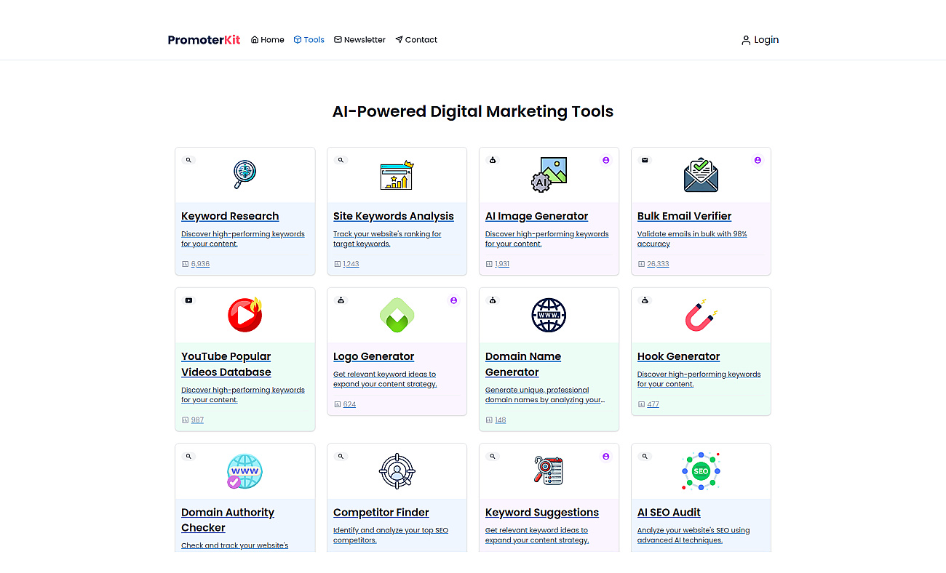
Task: Click usage count 1,243 on Site Keywords Analysis
Action: tap(351, 264)
